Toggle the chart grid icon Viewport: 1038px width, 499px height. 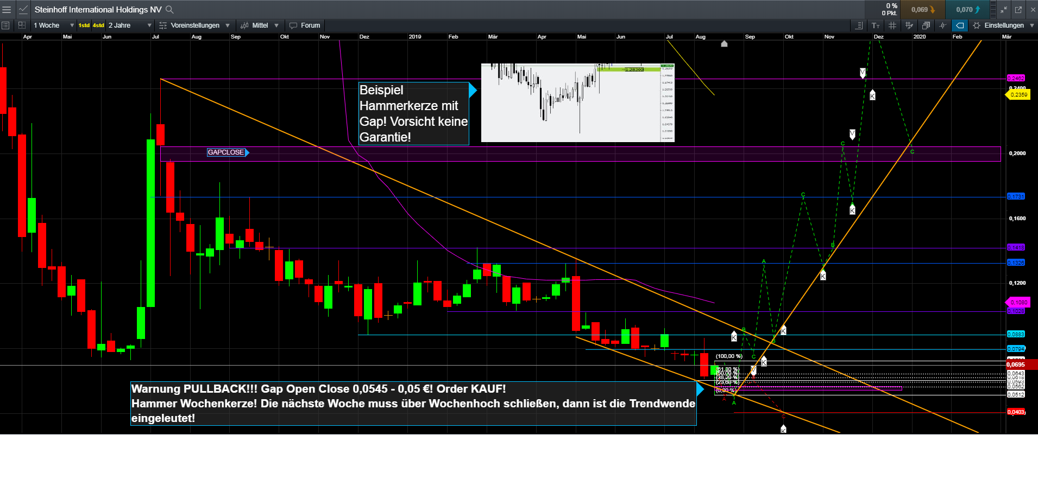pos(893,25)
